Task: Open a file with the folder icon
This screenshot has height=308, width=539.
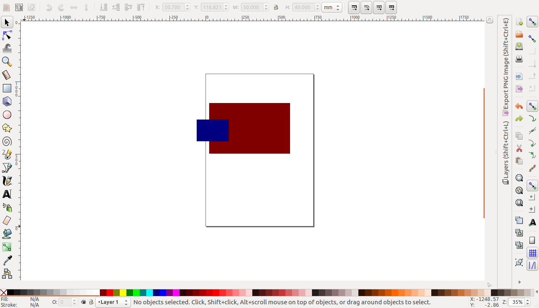Action: coord(519,34)
